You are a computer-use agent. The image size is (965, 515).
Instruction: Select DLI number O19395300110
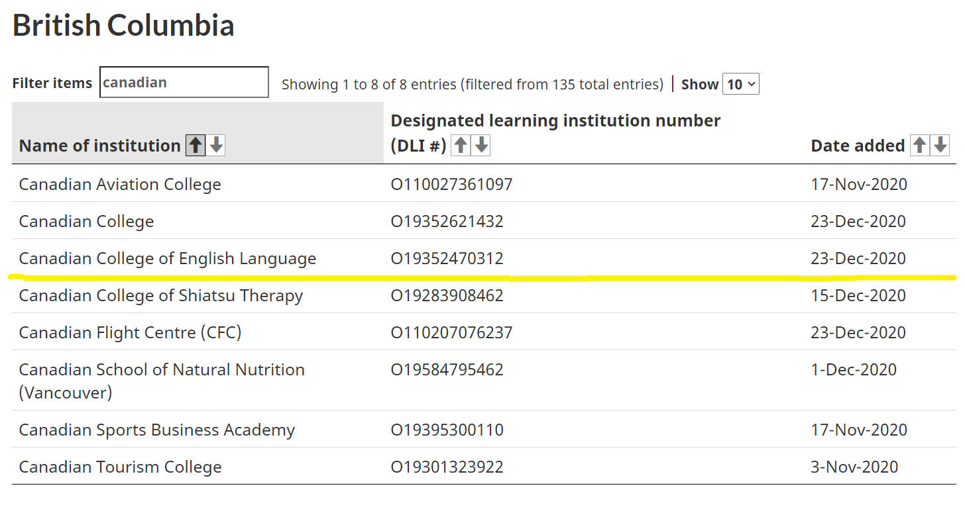447,430
